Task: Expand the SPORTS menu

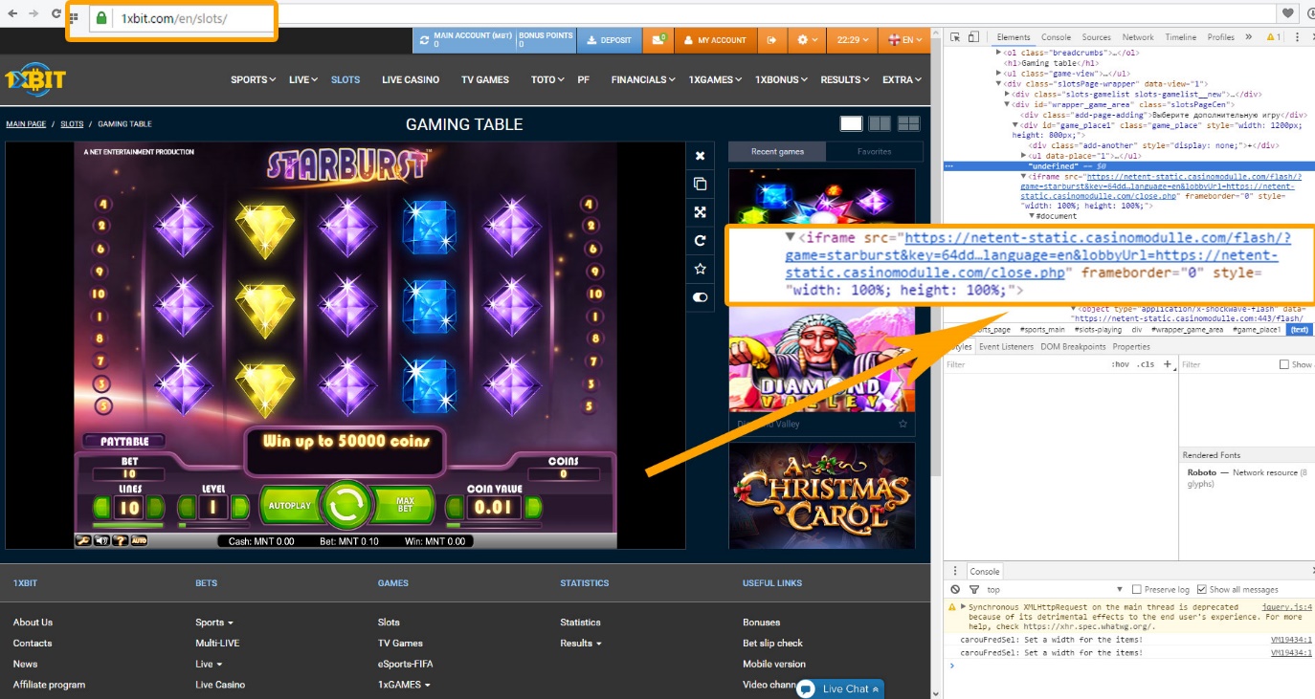Action: click(x=253, y=79)
